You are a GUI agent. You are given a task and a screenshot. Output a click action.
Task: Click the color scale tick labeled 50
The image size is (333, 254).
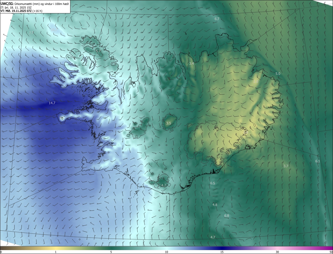pos(331,252)
